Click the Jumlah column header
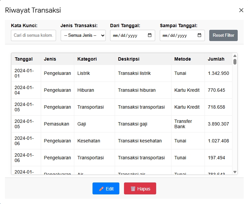The width and height of the screenshot is (248, 204). coord(218,59)
